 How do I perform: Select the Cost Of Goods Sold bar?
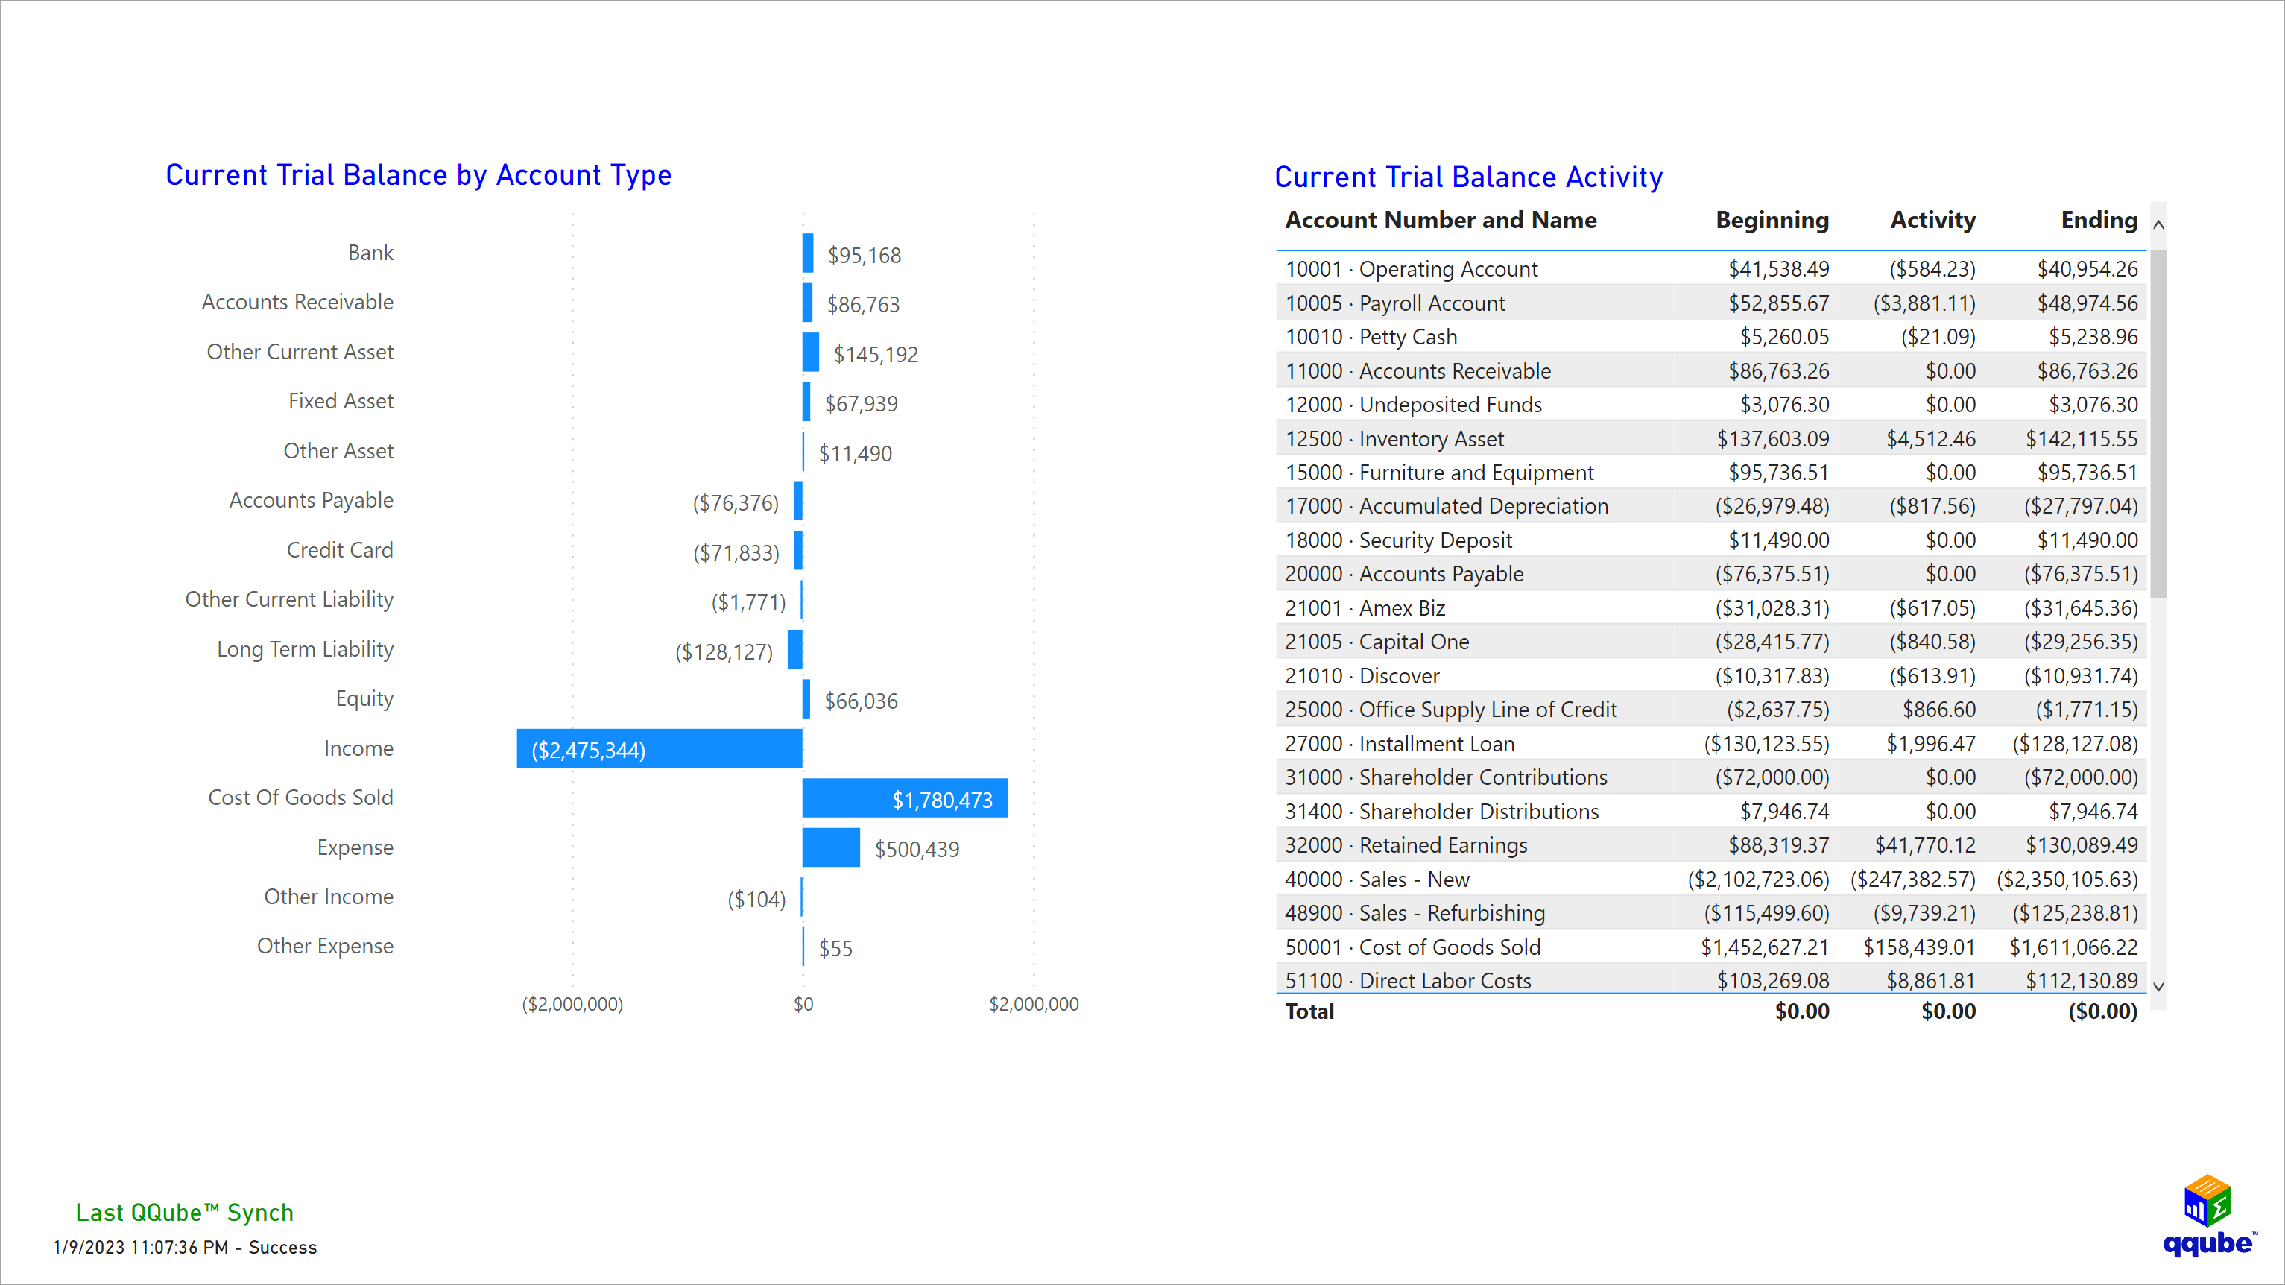pos(905,800)
